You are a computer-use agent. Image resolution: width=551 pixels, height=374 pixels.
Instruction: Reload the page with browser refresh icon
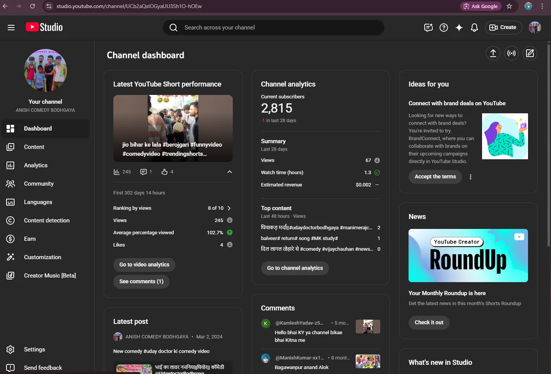[x=33, y=6]
